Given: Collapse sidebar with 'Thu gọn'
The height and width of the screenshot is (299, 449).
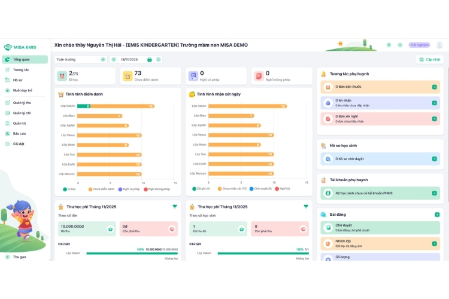Looking at the screenshot, I should [19, 257].
